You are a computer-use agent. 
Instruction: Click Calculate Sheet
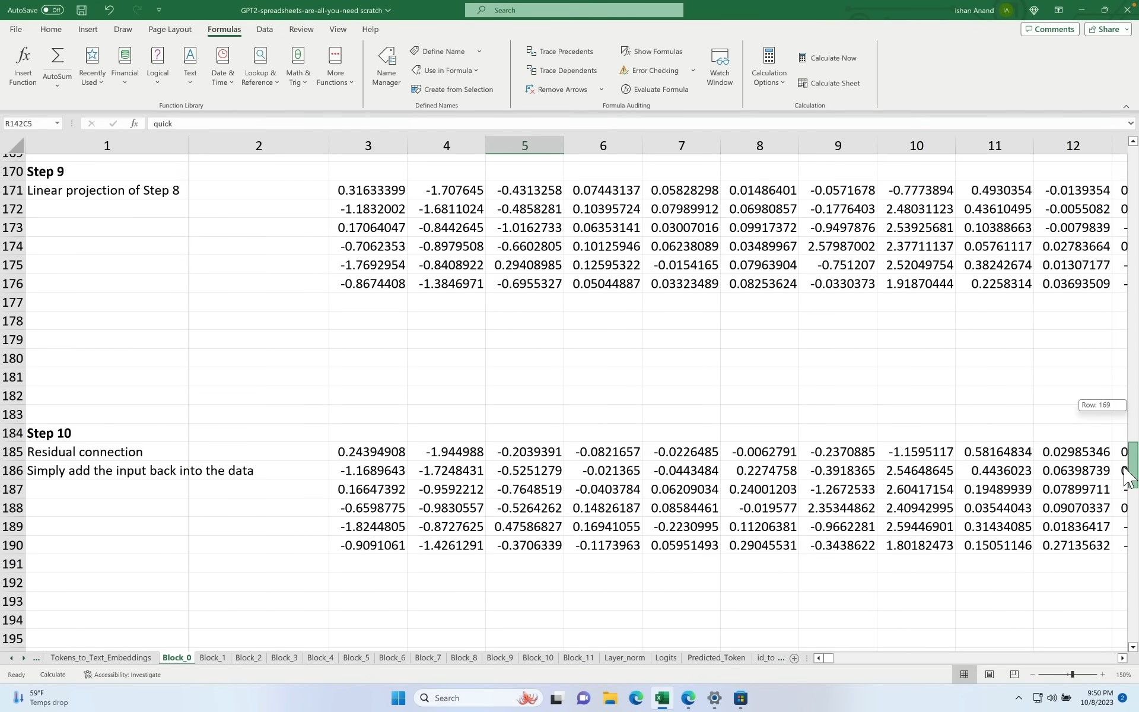click(x=829, y=83)
